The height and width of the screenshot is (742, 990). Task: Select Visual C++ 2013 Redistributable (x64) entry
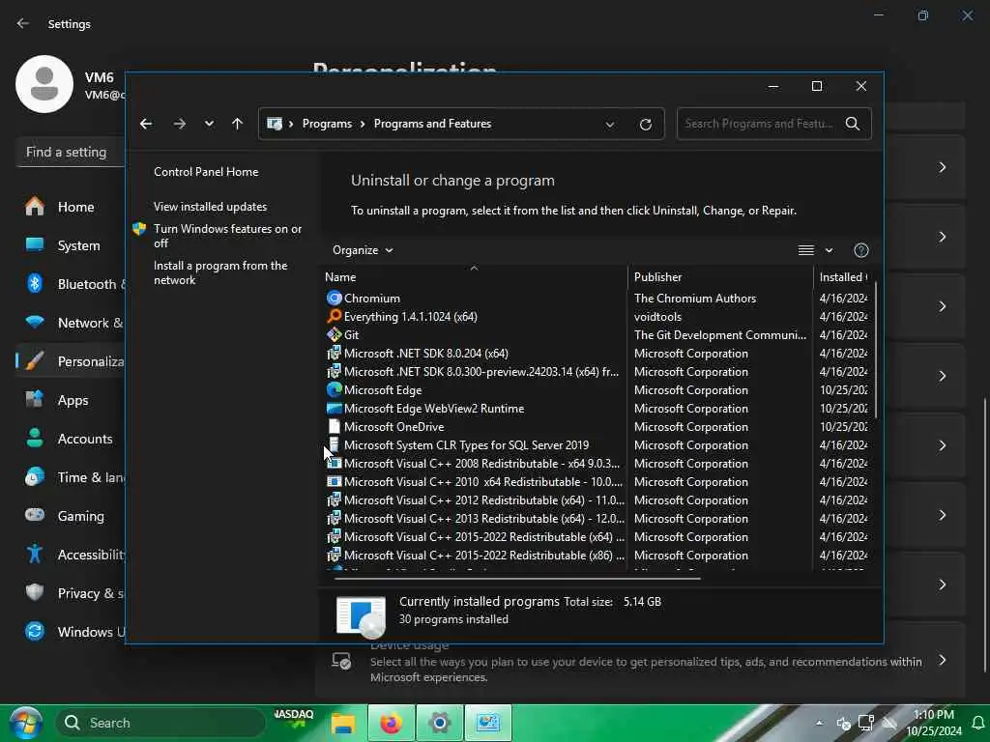[x=484, y=518]
